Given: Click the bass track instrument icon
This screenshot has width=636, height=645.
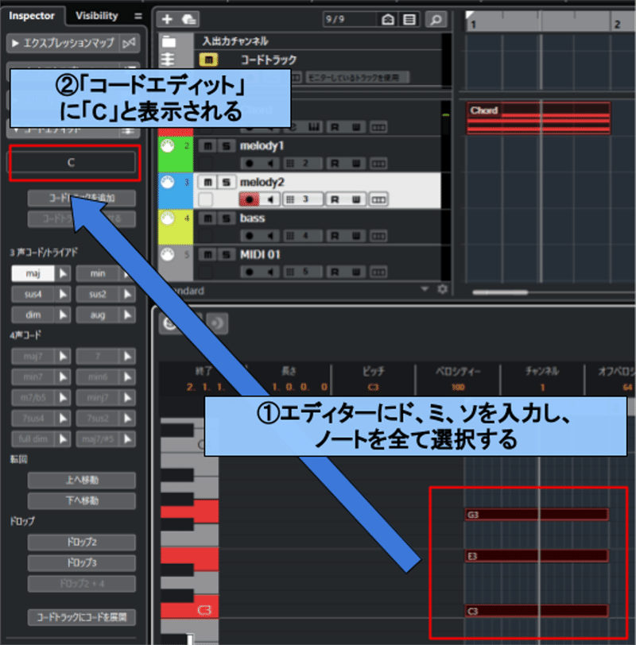Looking at the screenshot, I should tap(168, 218).
